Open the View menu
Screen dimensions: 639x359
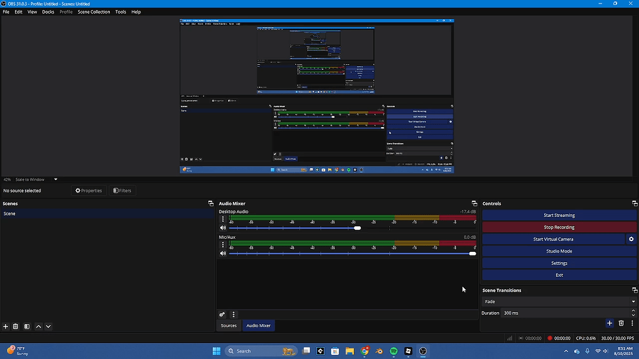point(32,12)
